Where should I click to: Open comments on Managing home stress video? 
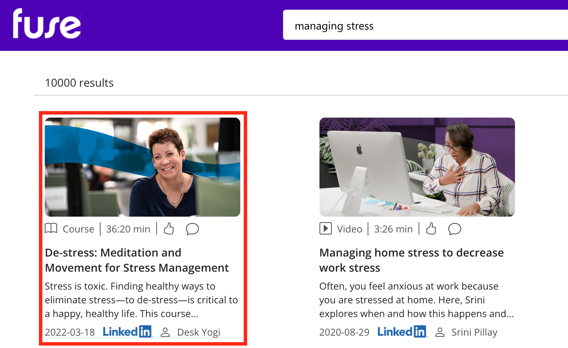coord(454,229)
